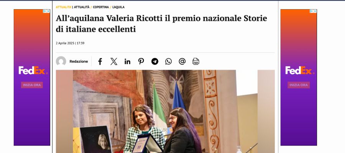
Task: Go to the L'Aquila section
Action: tap(118, 7)
